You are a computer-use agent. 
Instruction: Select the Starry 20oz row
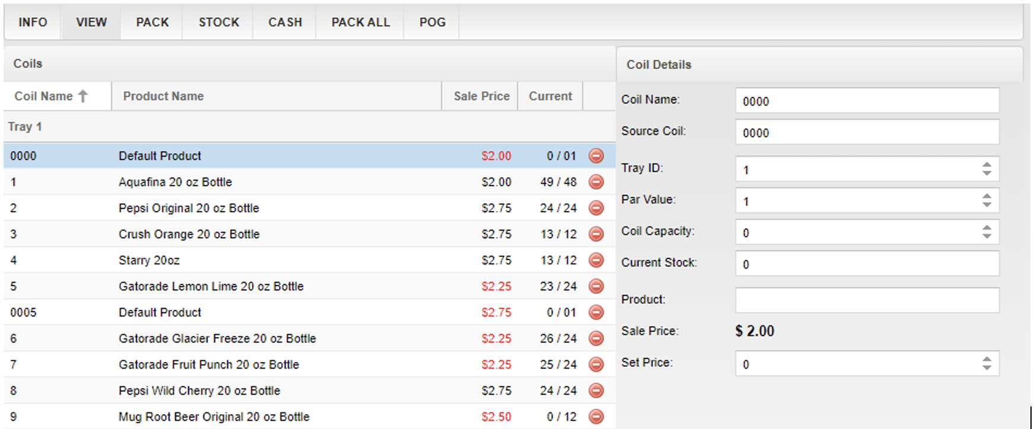tap(309, 260)
